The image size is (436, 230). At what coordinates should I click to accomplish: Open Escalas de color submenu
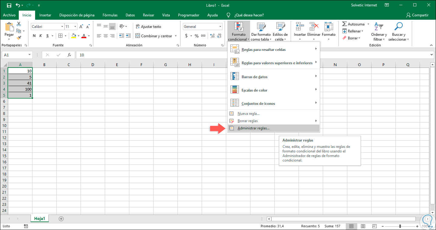click(x=274, y=90)
